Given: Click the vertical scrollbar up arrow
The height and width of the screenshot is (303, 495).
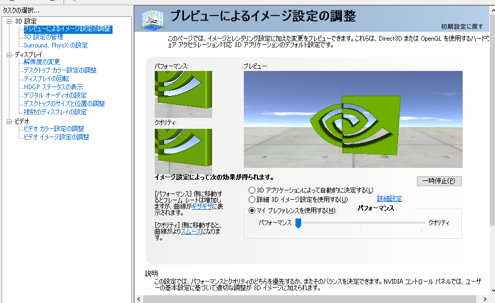Looking at the screenshot, I should (x=492, y=10).
